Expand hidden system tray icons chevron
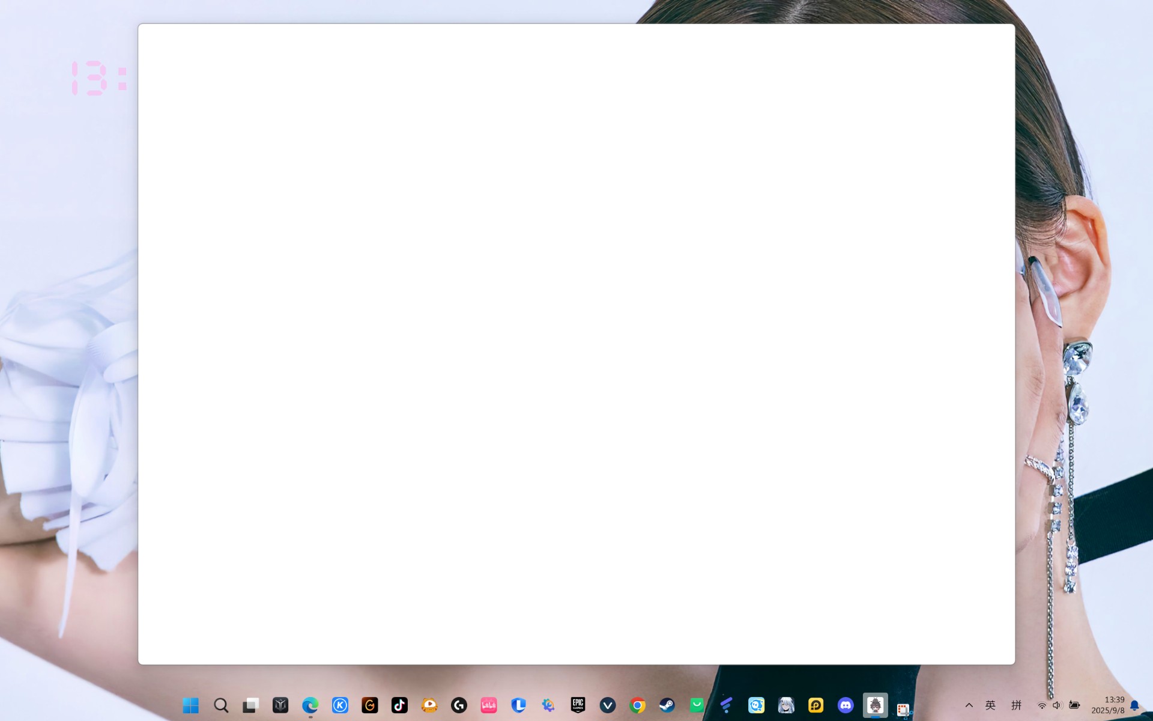Image resolution: width=1153 pixels, height=721 pixels. point(969,705)
